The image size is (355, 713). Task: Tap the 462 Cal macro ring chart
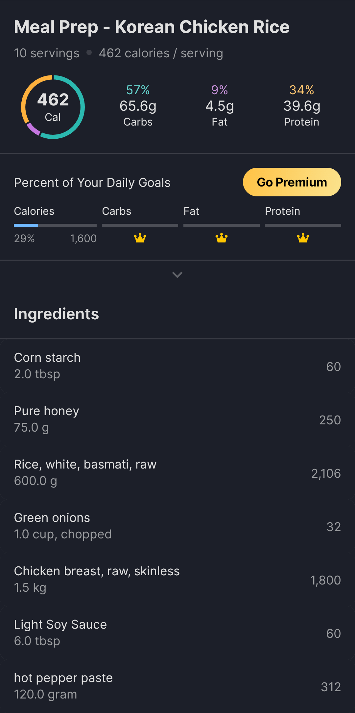point(53,107)
